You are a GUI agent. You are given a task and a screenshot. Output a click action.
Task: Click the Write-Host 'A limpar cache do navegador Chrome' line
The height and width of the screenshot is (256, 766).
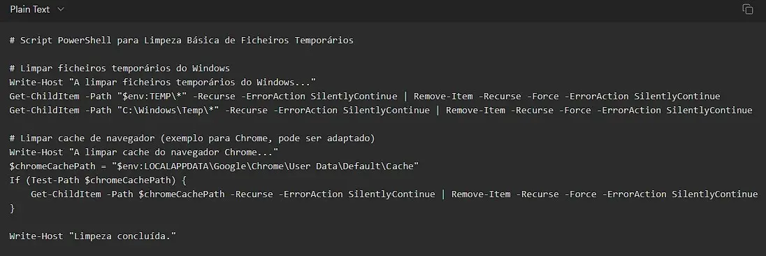coord(144,152)
